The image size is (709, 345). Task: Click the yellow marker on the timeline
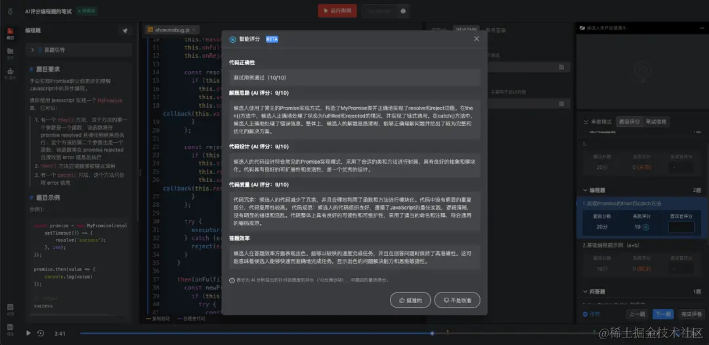coord(448,333)
